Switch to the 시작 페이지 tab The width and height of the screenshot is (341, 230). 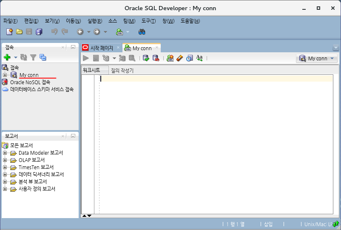point(102,48)
